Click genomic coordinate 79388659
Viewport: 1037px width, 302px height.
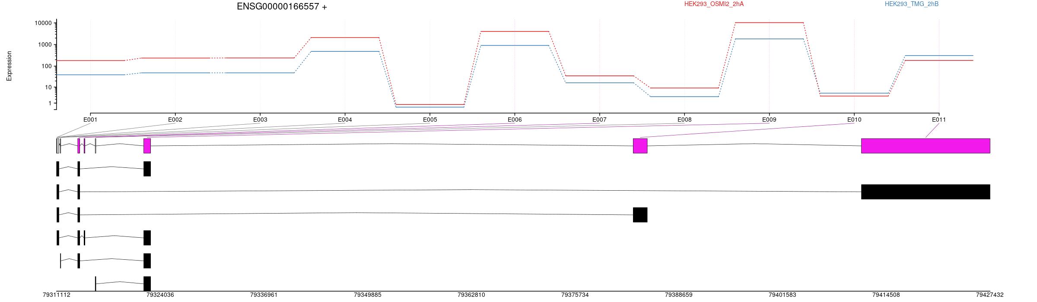coord(679,295)
